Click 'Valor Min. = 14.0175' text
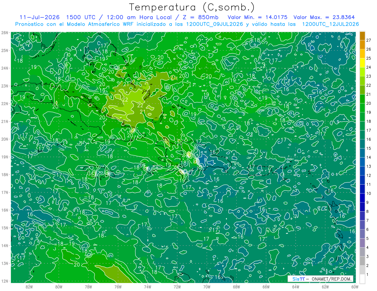This screenshot has width=377, height=291. [x=258, y=17]
